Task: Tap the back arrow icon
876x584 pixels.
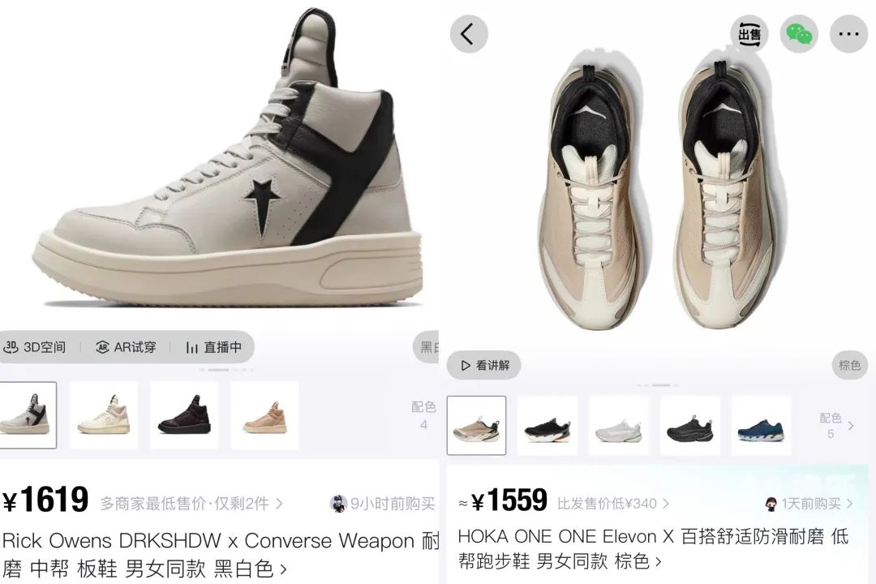Action: pyautogui.click(x=469, y=34)
